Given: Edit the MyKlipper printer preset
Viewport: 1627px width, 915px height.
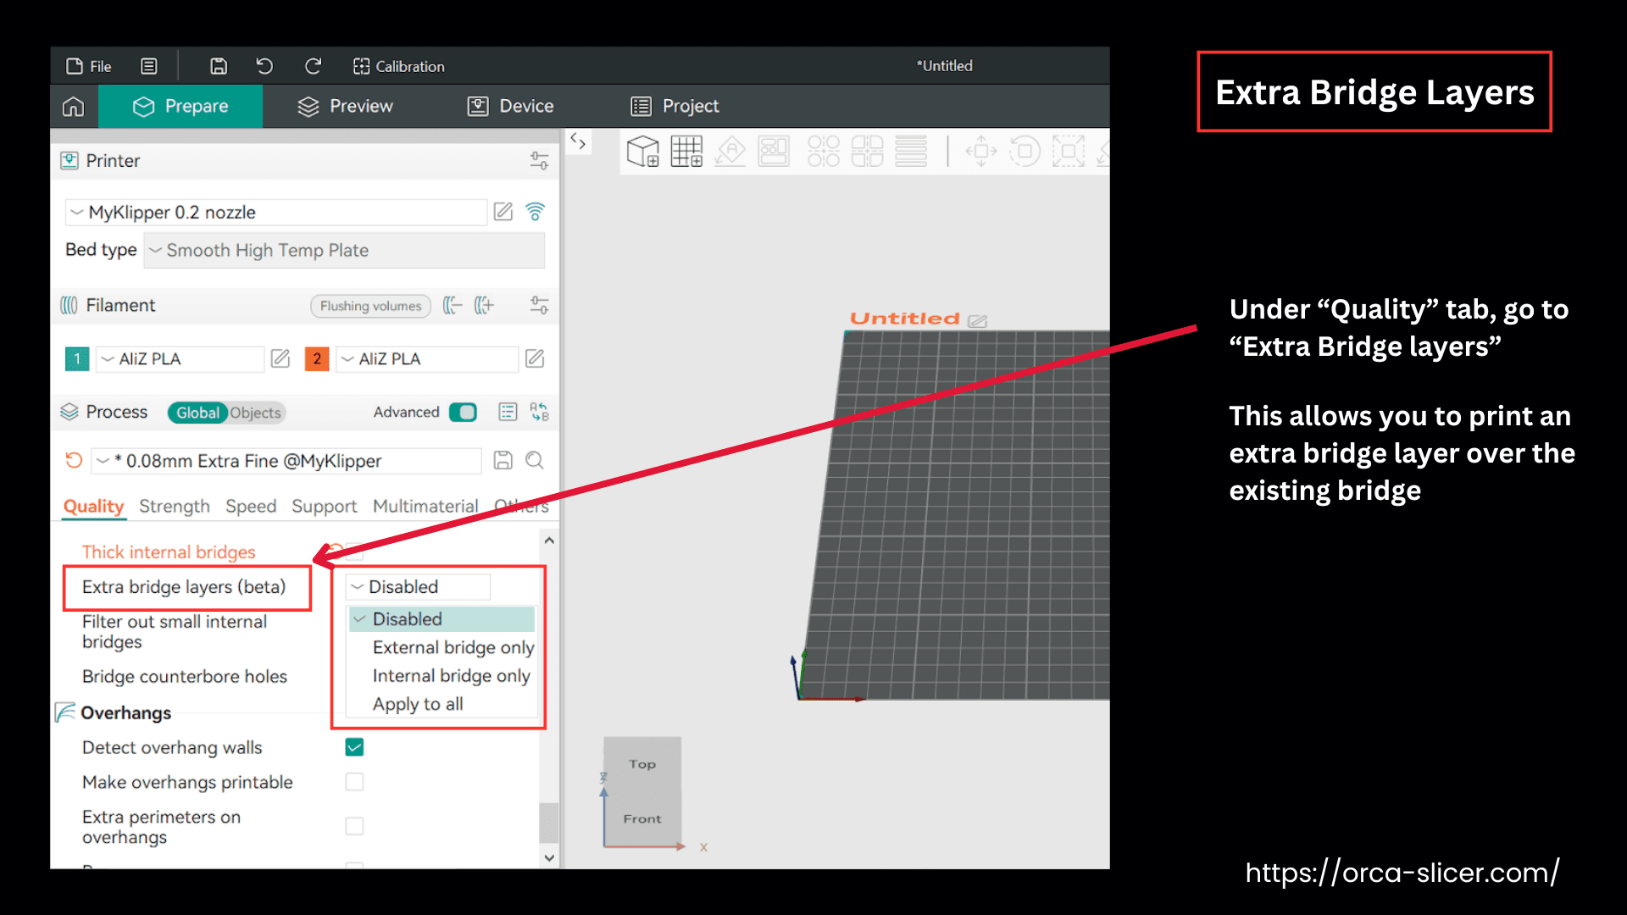Looking at the screenshot, I should [503, 212].
